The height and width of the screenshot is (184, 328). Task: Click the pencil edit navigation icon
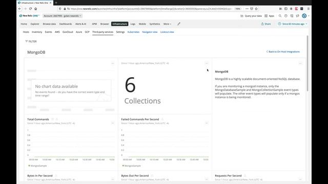click(179, 24)
